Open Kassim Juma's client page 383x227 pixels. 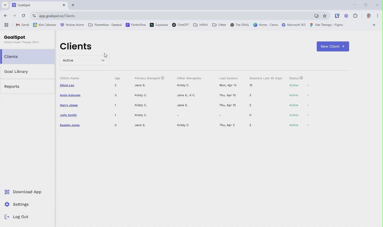[x=70, y=125]
